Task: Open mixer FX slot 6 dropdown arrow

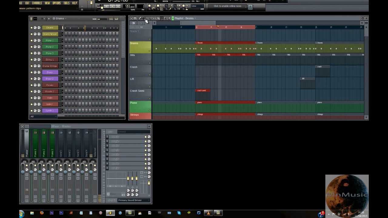Action: pyautogui.click(x=107, y=159)
